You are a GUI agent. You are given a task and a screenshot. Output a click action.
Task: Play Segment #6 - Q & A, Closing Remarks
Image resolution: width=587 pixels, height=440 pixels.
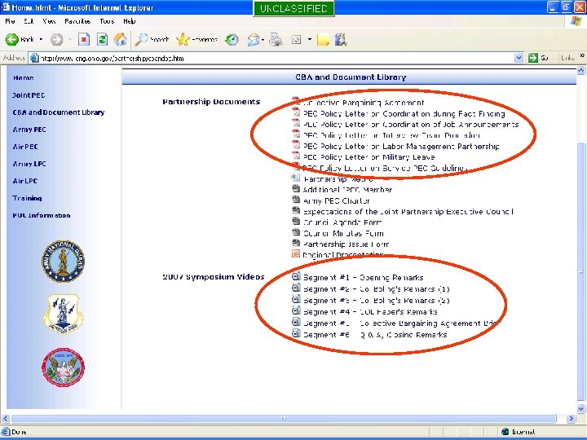[375, 335]
